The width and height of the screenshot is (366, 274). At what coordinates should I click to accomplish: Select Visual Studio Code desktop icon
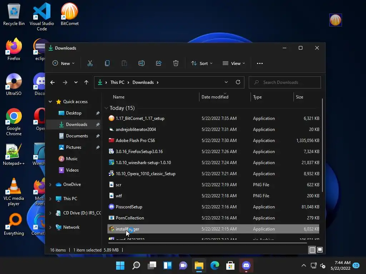(42, 17)
